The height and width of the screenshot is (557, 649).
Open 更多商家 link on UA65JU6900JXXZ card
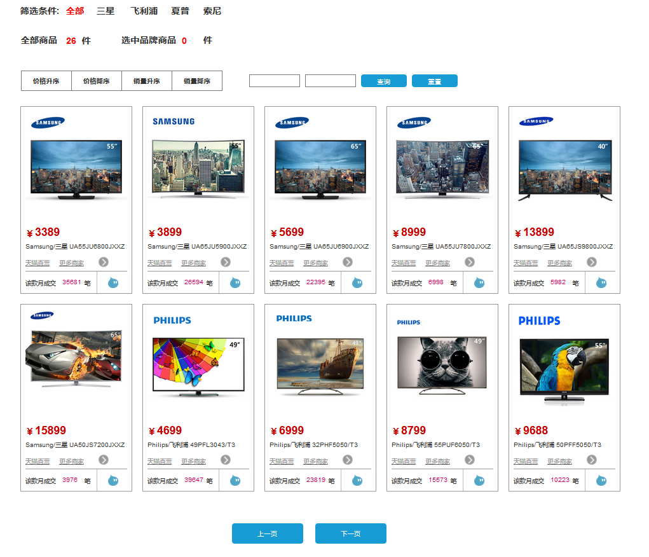point(316,263)
